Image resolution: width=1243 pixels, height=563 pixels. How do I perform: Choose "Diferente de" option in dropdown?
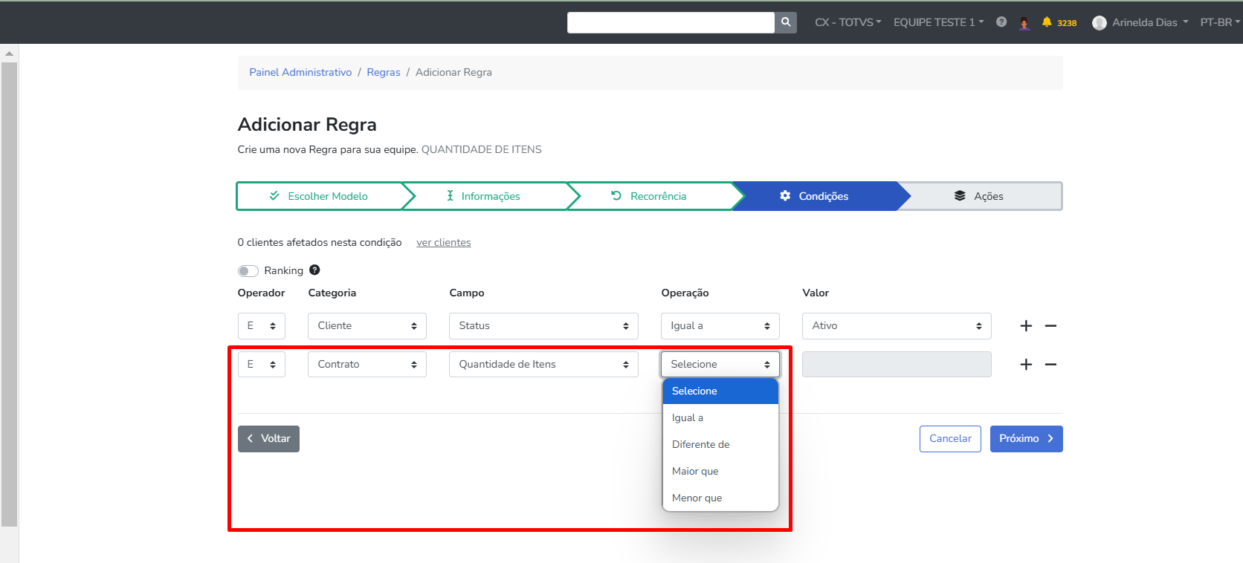700,445
